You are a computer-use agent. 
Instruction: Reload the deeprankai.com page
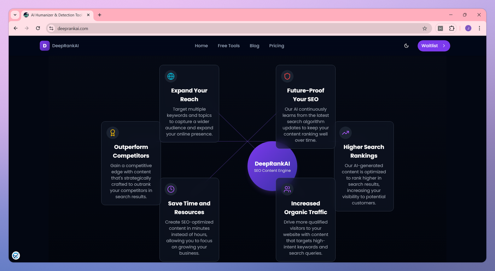[x=38, y=28]
